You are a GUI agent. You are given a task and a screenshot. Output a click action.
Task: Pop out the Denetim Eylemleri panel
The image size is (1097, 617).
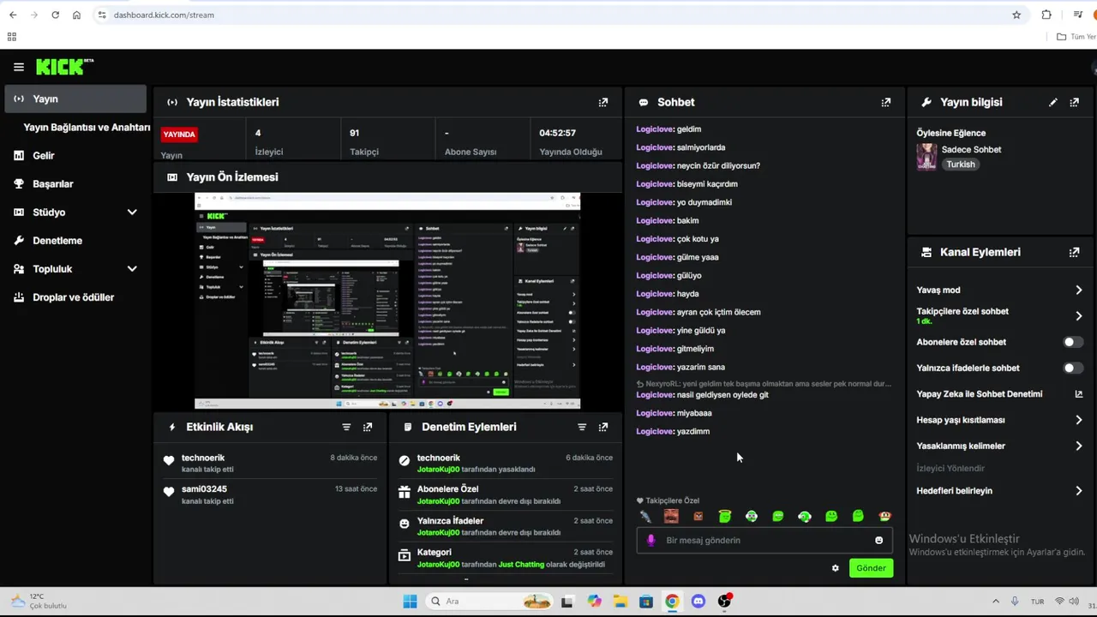pyautogui.click(x=603, y=427)
